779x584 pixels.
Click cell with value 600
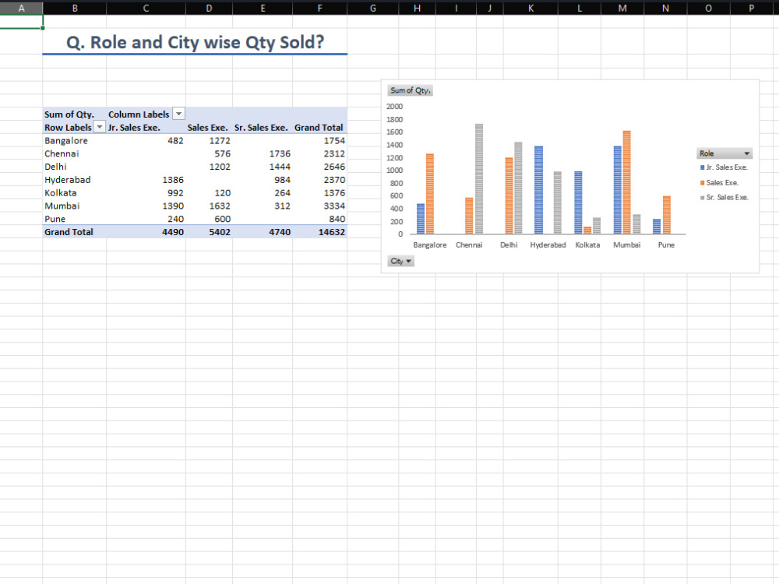(209, 219)
